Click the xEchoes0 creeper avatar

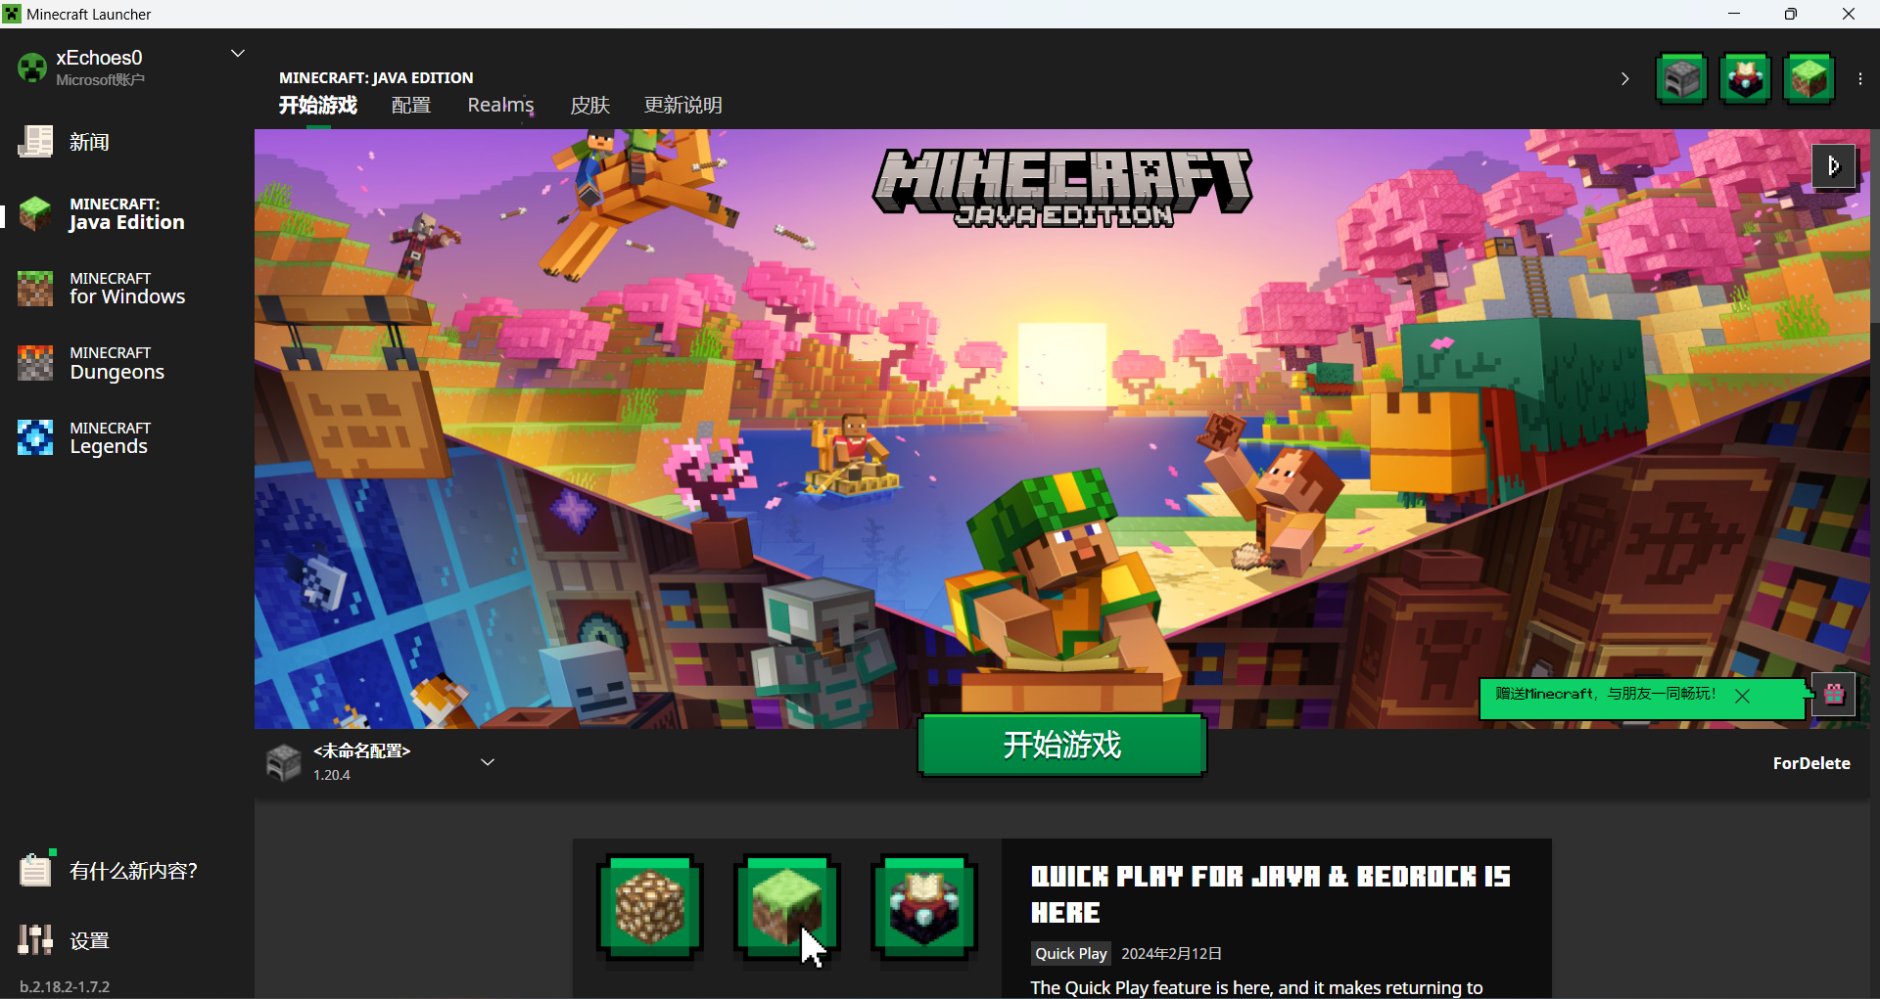[x=32, y=68]
